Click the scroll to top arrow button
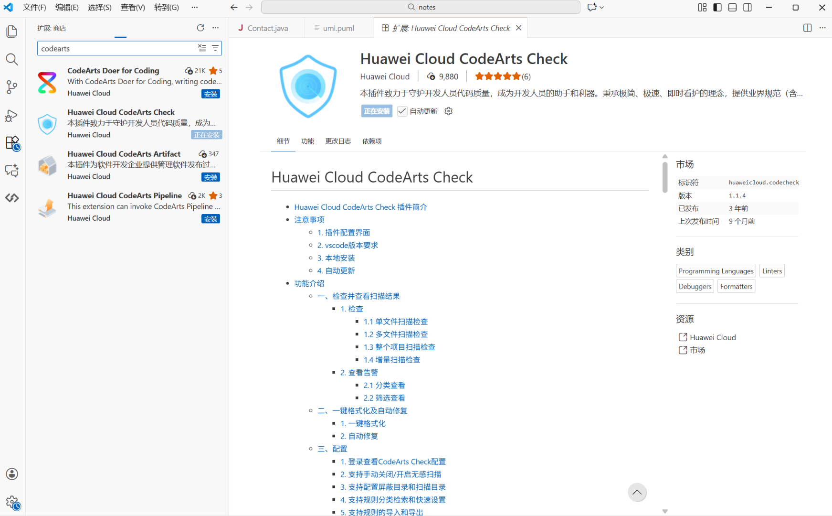The width and height of the screenshot is (832, 516). pos(637,492)
